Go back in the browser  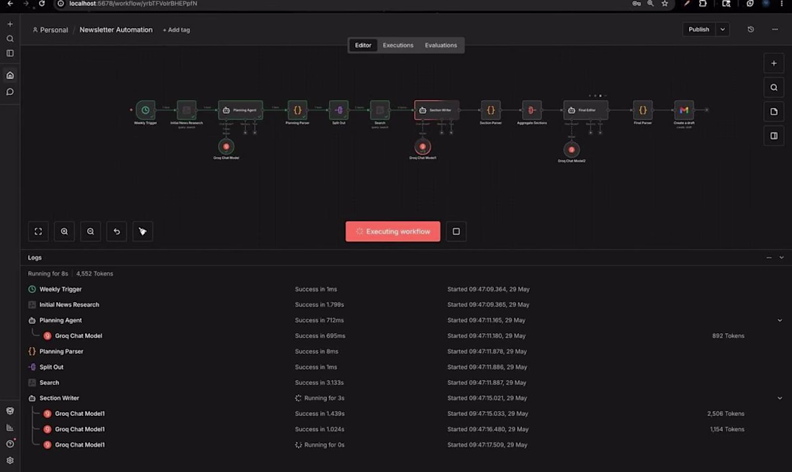point(10,4)
